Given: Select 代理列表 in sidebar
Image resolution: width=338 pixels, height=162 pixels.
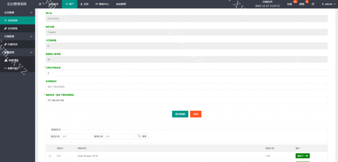Looking at the screenshot, I should [17, 45].
